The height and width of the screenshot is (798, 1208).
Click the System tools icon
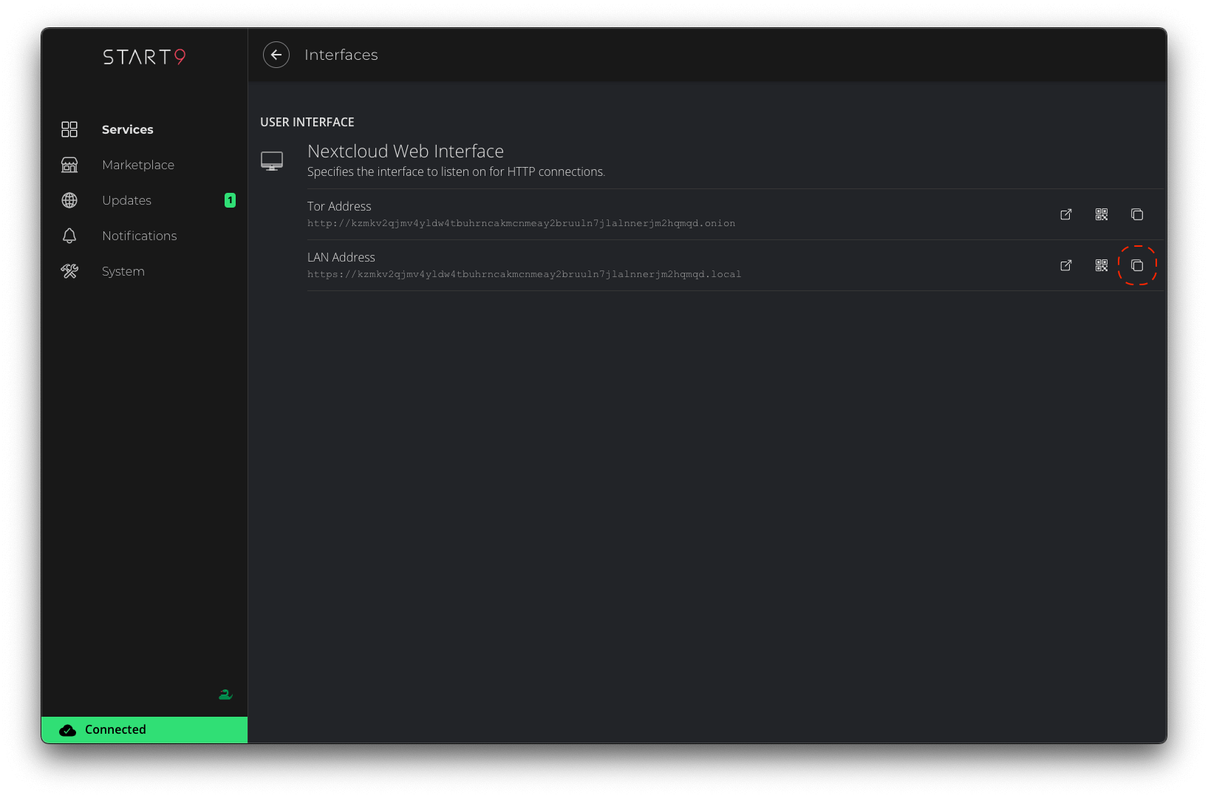[x=69, y=271]
